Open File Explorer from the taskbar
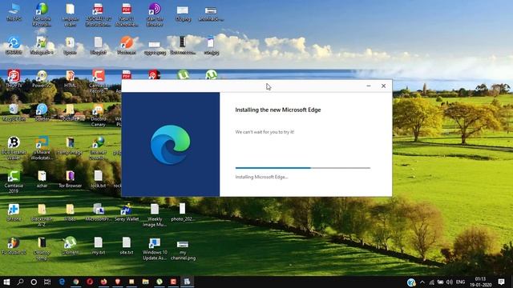Viewport: 513px width, 288px height. coord(146,282)
